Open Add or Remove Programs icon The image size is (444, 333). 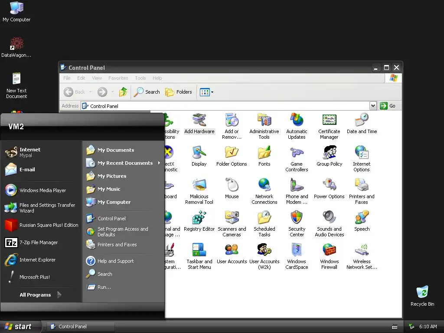232,126
